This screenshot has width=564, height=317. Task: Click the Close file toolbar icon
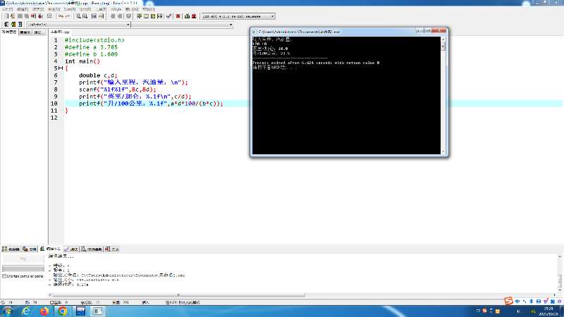(x=33, y=16)
